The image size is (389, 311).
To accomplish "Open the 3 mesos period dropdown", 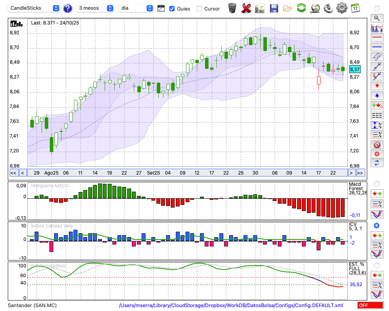I will point(95,8).
